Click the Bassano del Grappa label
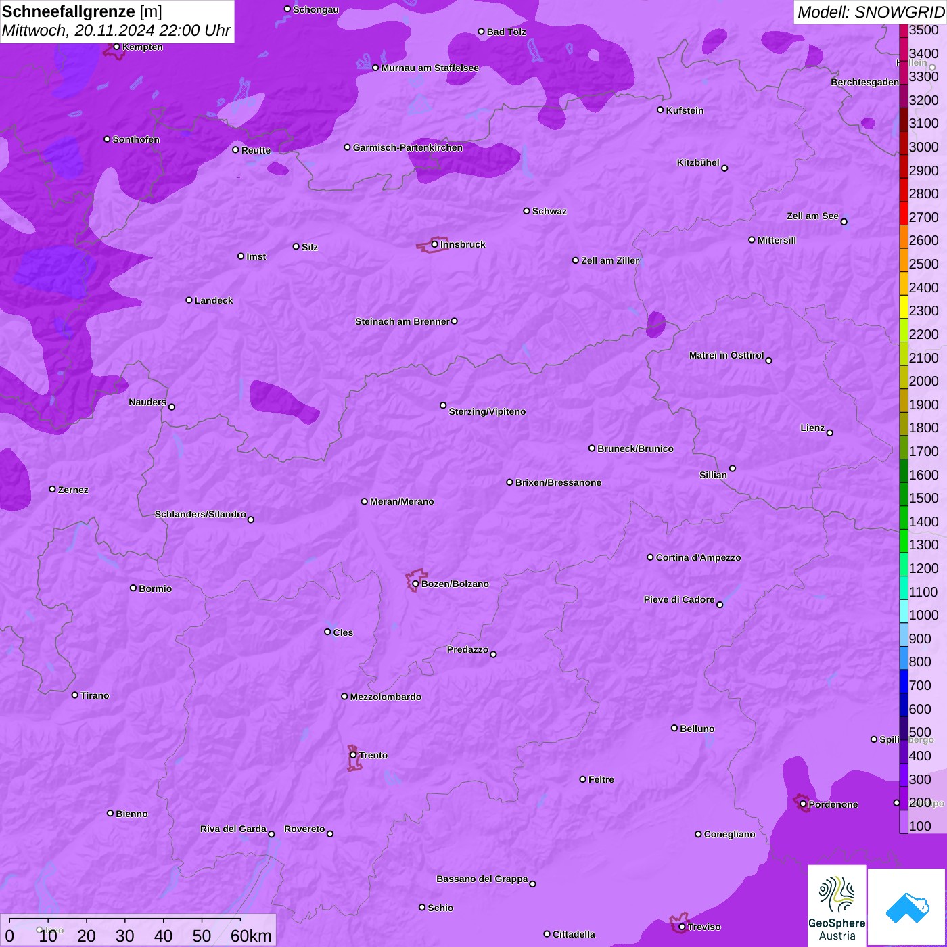 click(482, 879)
